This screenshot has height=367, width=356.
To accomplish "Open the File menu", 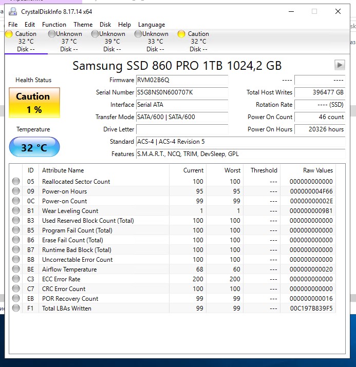I will 13,25.
